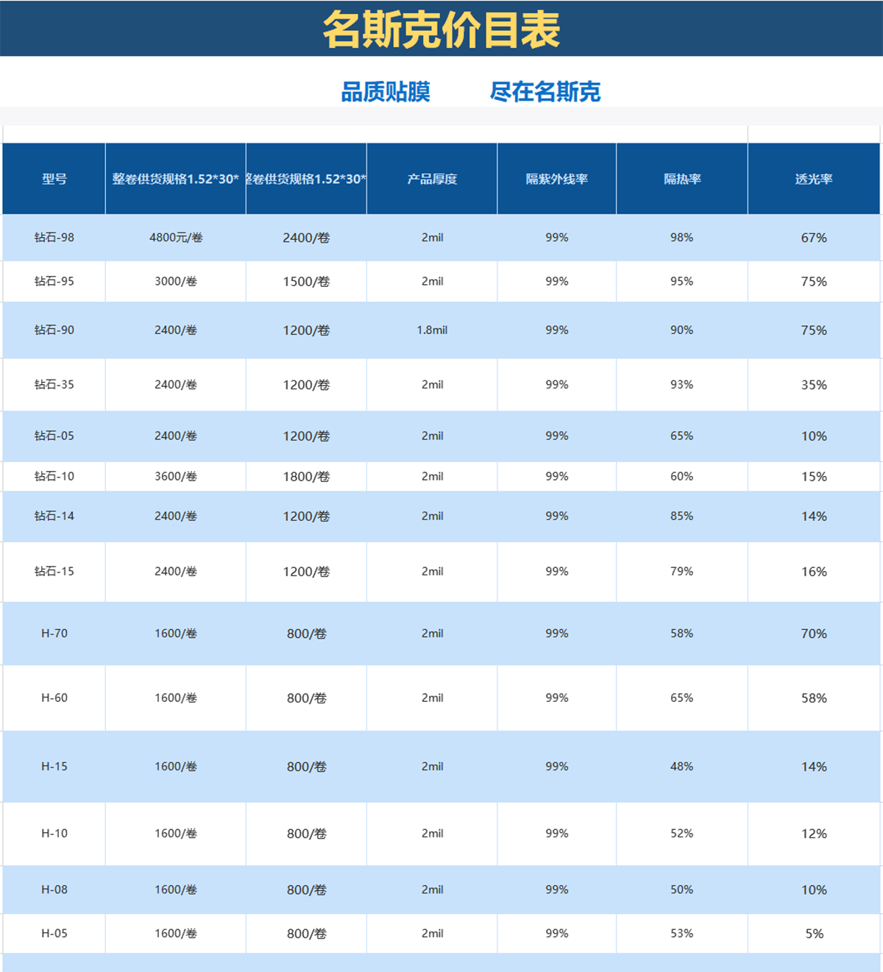Select the H-08 model cell
The width and height of the screenshot is (883, 972).
pos(54,890)
